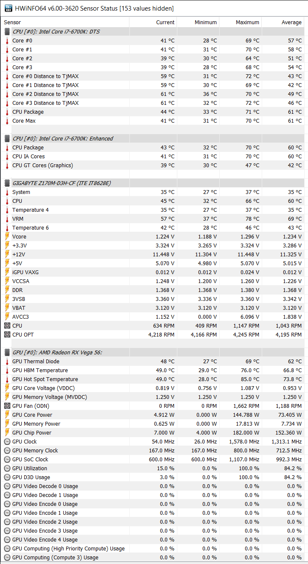
Task: Click the thermometer icon for Temperature 6
Action: coord(7,227)
